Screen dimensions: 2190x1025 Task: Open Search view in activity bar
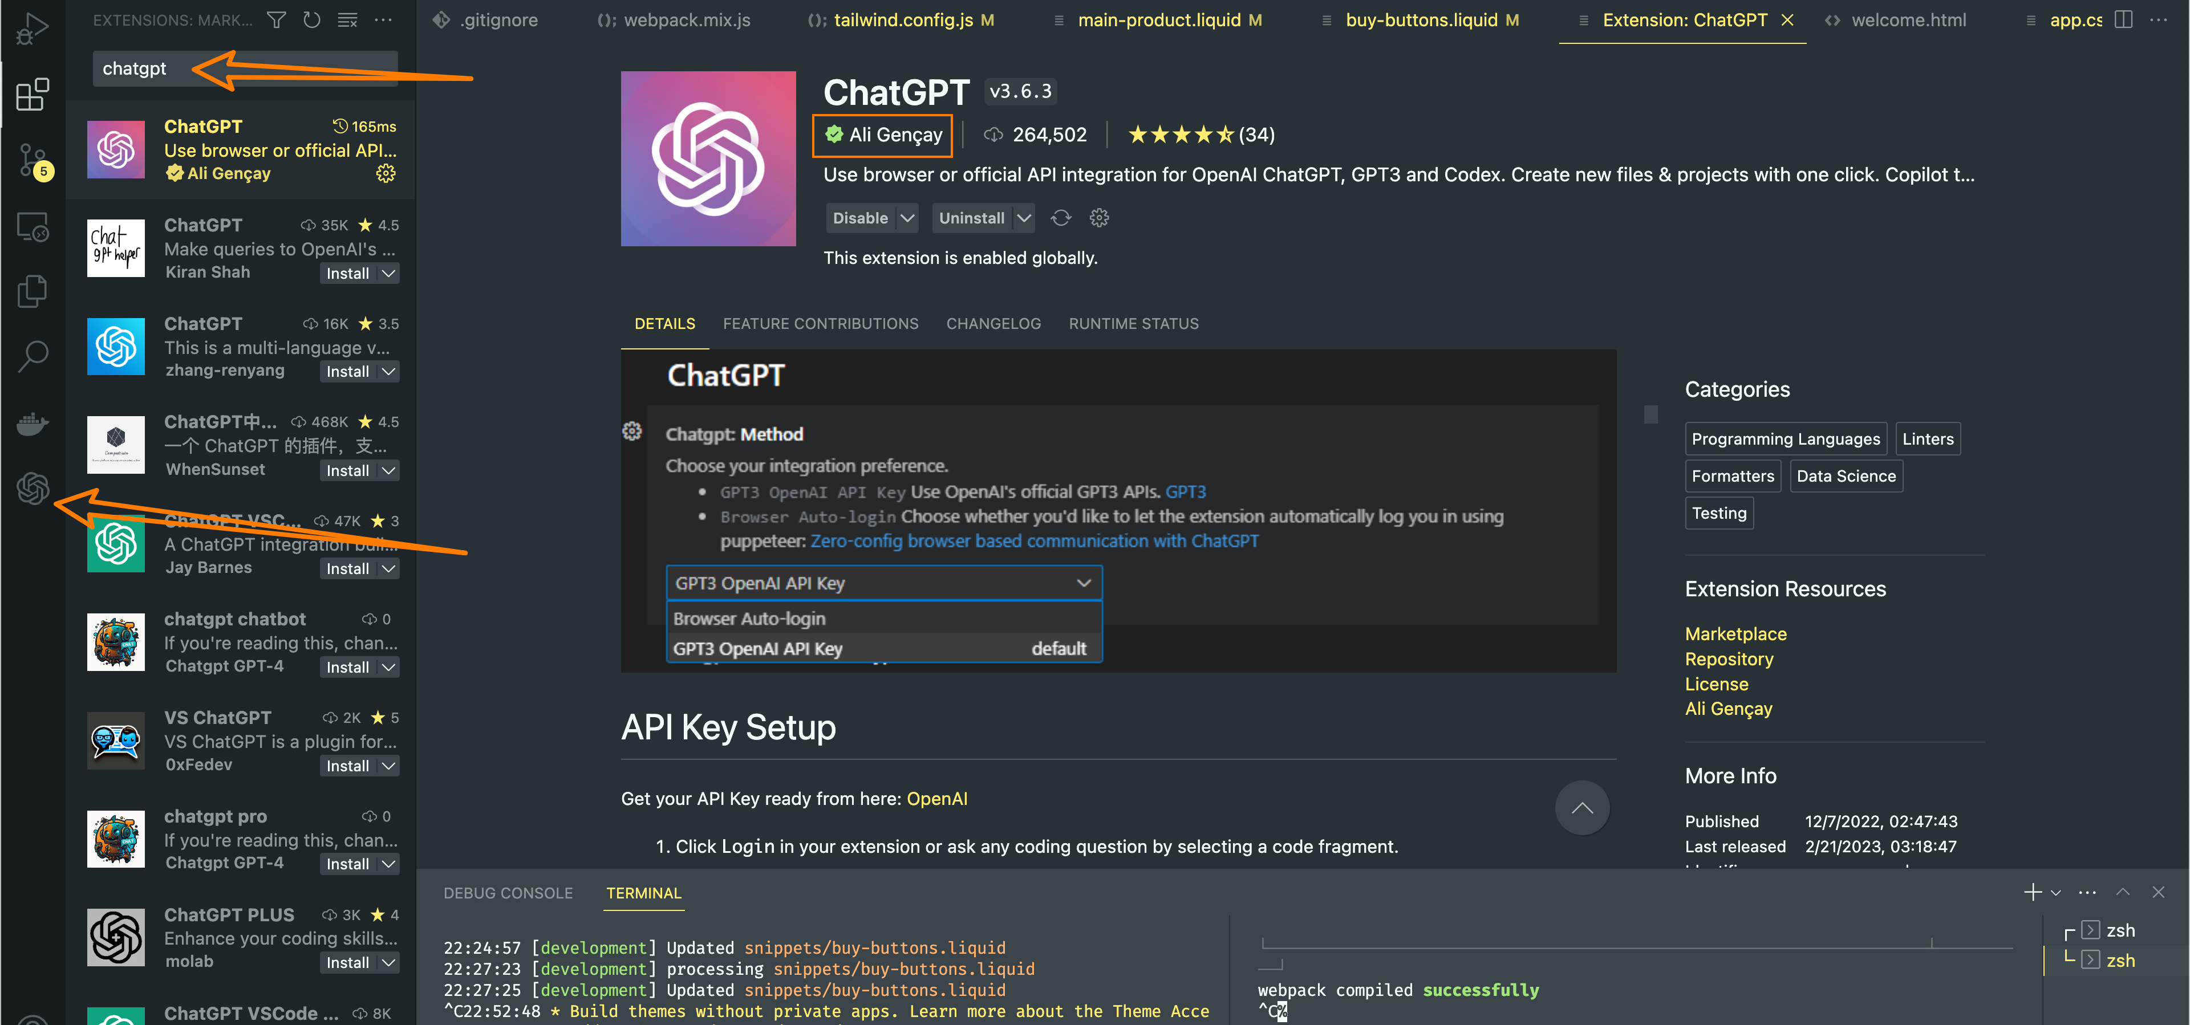[x=33, y=356]
